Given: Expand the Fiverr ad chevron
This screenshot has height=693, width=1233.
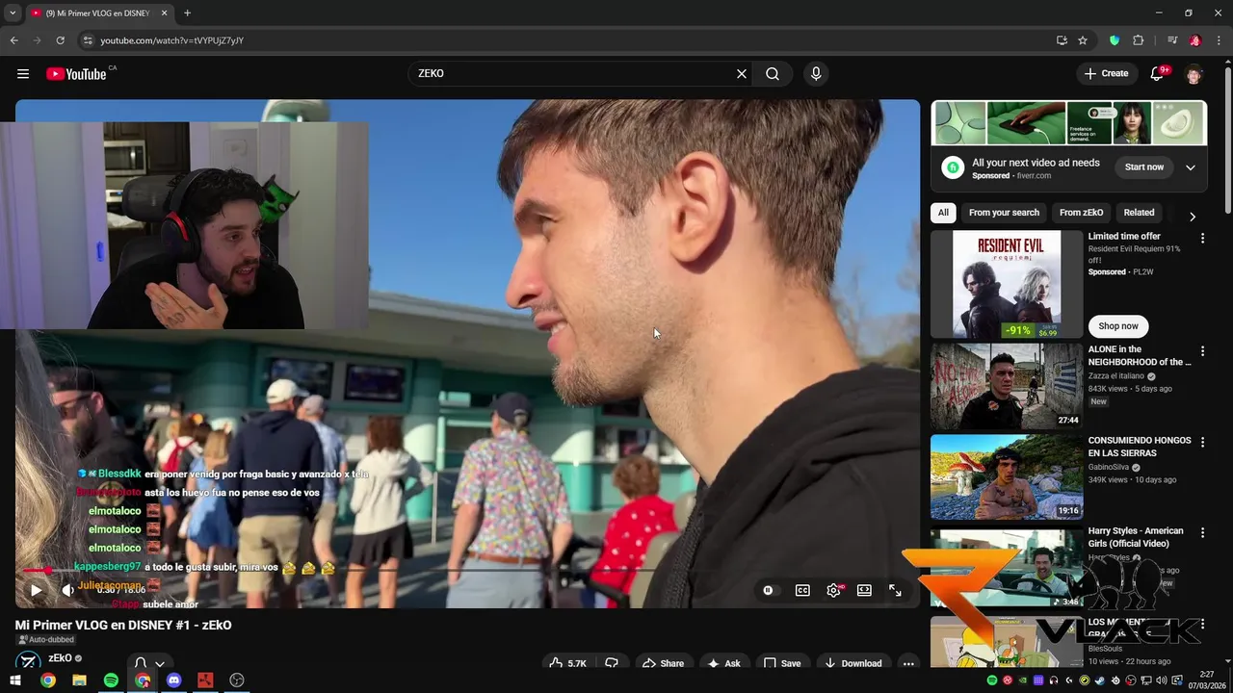Looking at the screenshot, I should point(1190,167).
